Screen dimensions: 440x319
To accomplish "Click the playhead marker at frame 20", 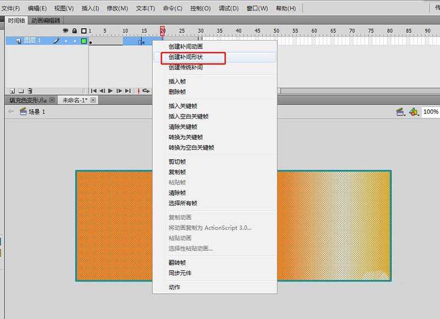I will coord(162,30).
